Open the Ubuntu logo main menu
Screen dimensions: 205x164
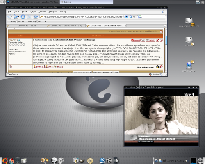5,161
